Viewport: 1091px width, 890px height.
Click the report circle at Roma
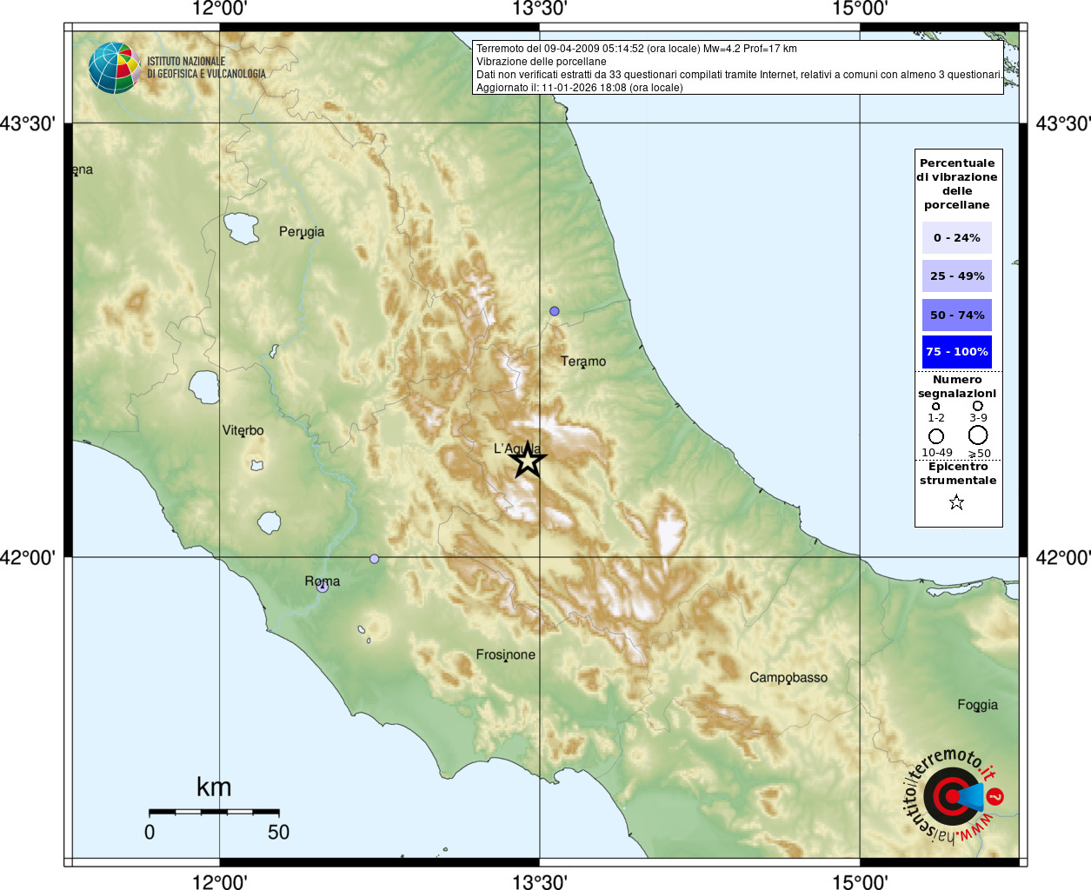(323, 587)
